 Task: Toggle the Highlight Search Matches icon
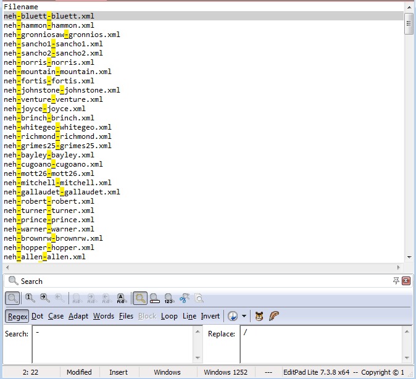tap(140, 298)
